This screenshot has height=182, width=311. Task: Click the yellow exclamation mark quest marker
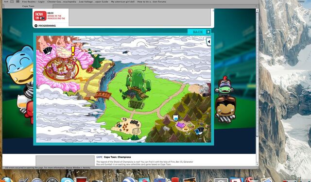(73, 50)
